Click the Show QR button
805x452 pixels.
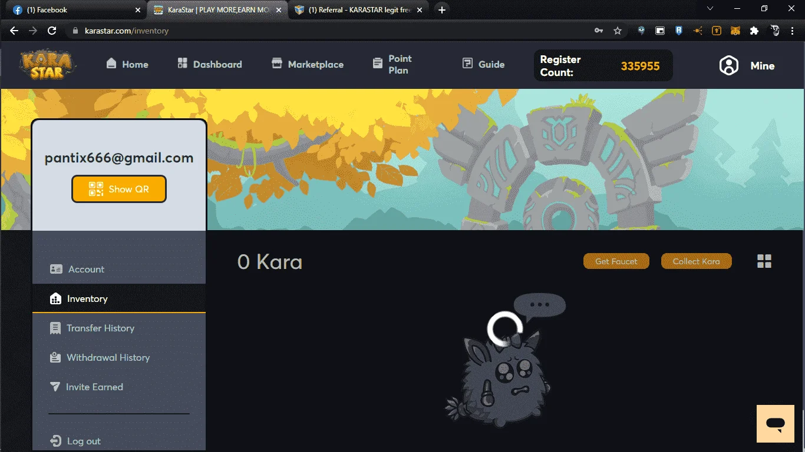tap(119, 189)
